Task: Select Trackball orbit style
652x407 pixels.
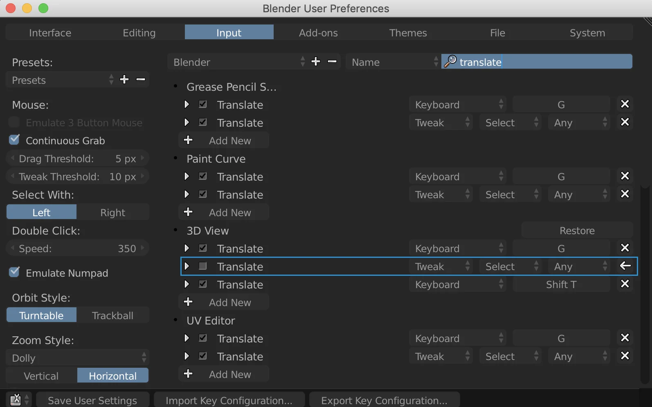Action: pos(113,315)
